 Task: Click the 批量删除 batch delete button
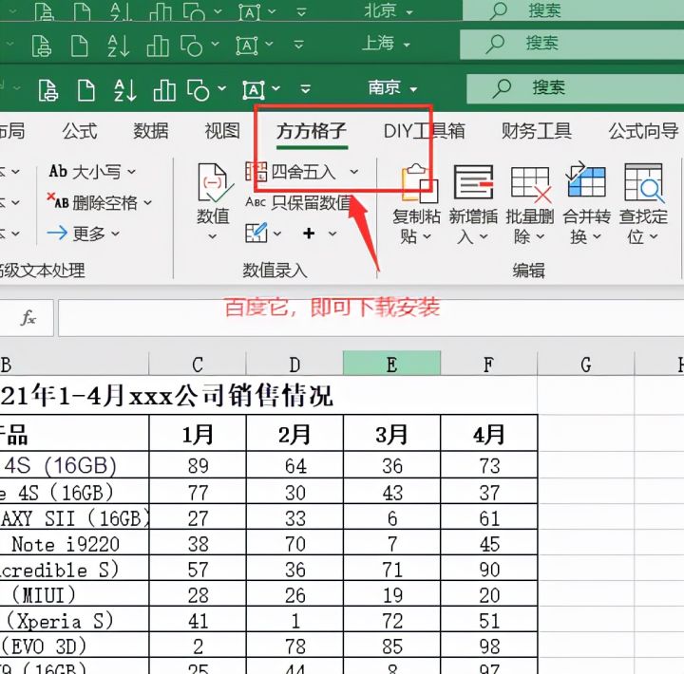(529, 203)
